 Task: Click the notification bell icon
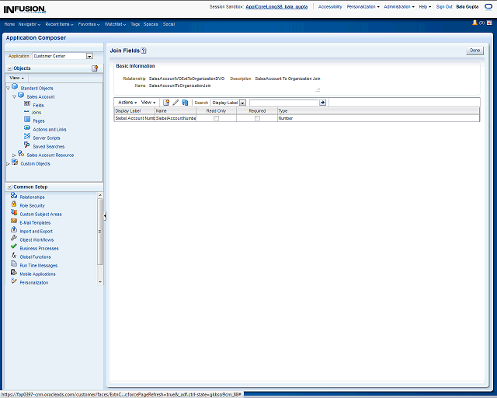click(474, 23)
